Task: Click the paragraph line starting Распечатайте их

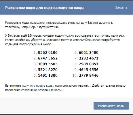Action: click(62, 40)
